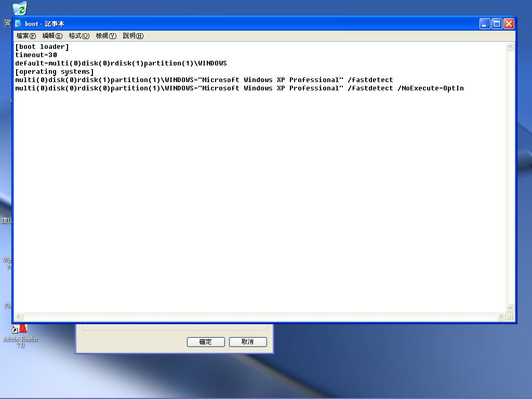Click the horizontal scrollbar left arrow
Image resolution: width=532 pixels, height=399 pixels.
pos(19,316)
